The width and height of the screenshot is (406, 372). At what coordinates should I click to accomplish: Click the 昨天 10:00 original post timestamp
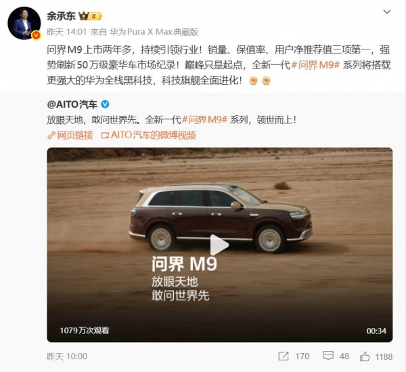click(67, 356)
